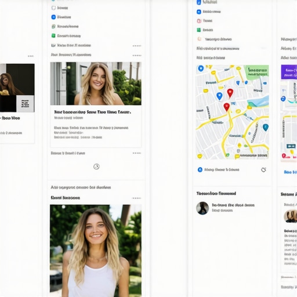Open the round avatar at far right edge
The image size is (297, 297).
(291, 216)
